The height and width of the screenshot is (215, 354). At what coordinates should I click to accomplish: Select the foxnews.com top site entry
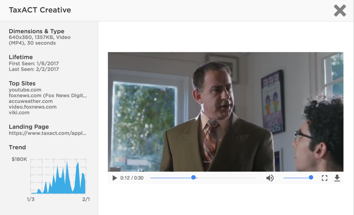(48, 95)
